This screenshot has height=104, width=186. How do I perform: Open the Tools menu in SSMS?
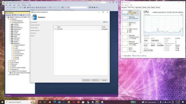click(x=19, y=5)
